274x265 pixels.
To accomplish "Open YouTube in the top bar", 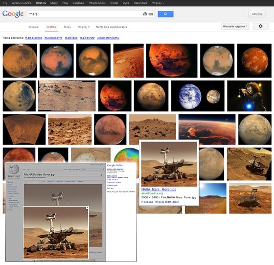I will pos(78,3).
